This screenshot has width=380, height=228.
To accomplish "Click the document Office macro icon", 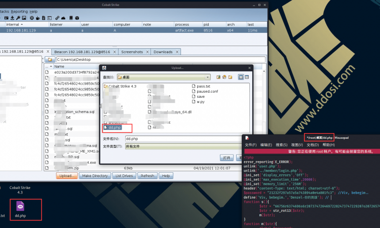I will (44, 18).
